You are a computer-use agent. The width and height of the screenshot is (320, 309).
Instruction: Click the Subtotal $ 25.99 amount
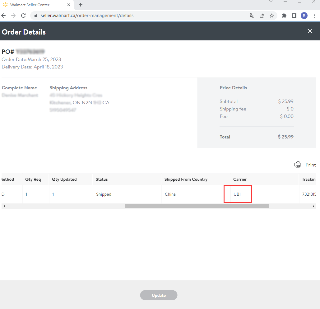pyautogui.click(x=286, y=101)
